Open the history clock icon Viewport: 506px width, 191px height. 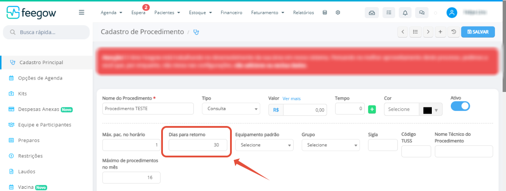[454, 32]
